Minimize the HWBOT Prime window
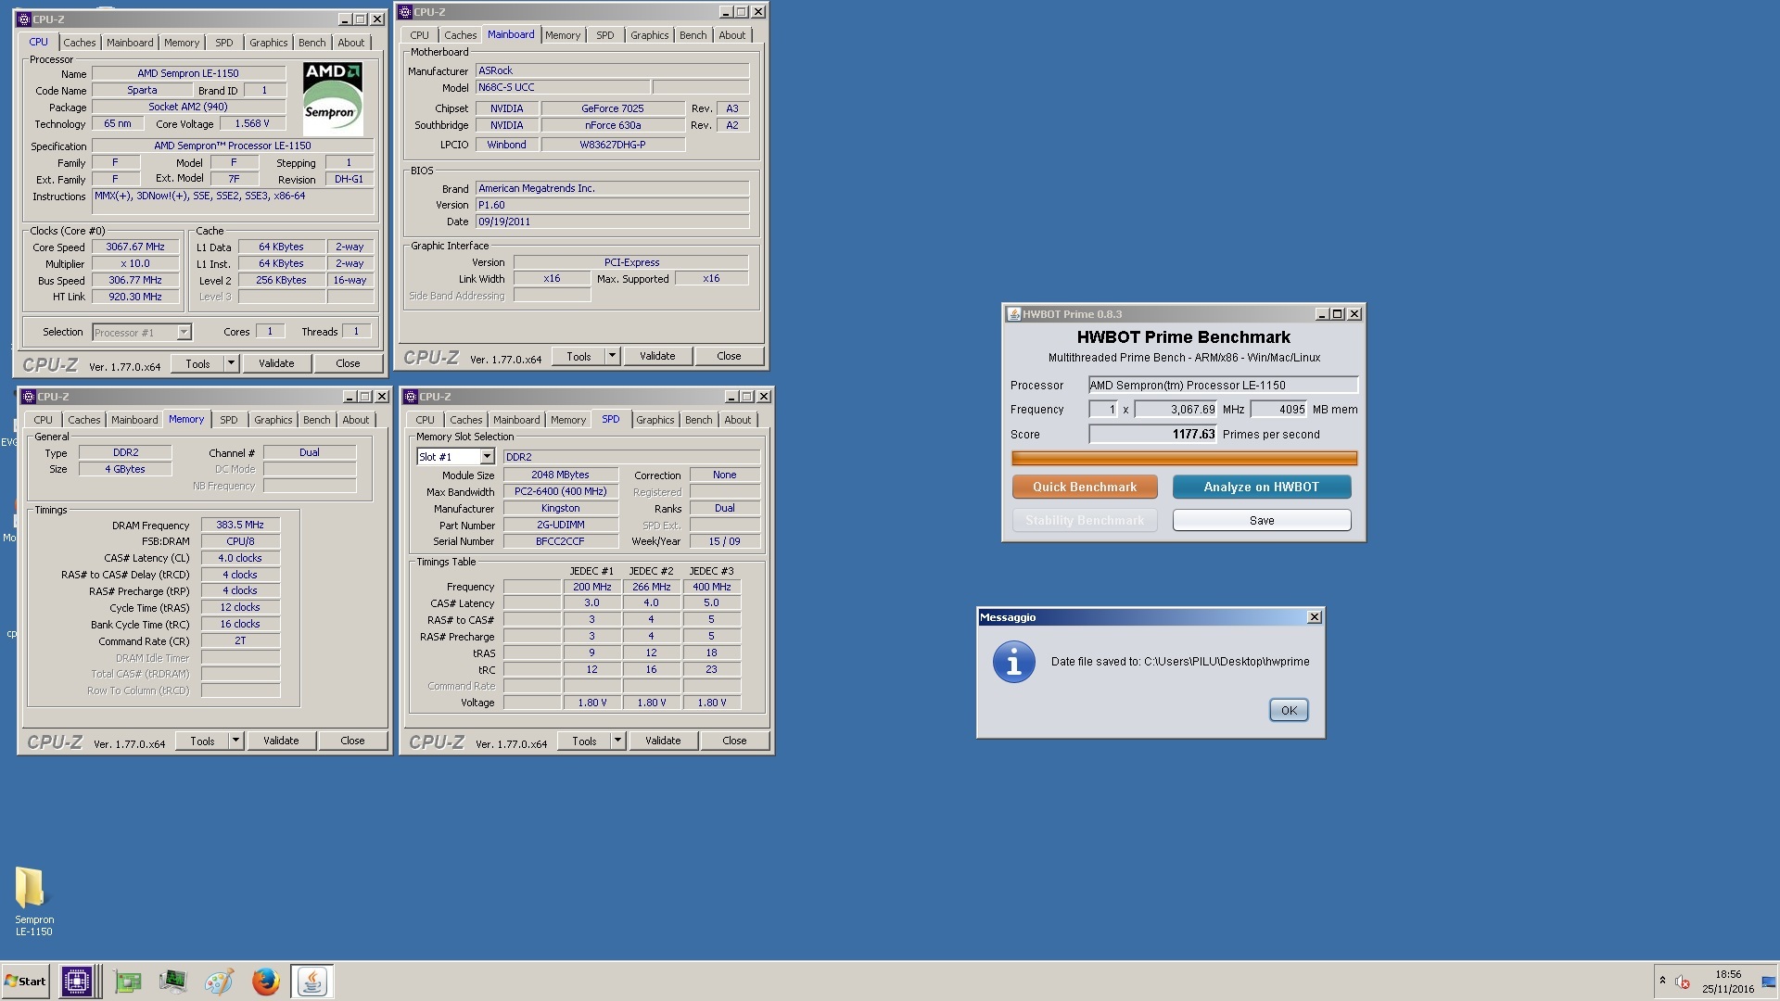The width and height of the screenshot is (1780, 1001). [x=1322, y=314]
